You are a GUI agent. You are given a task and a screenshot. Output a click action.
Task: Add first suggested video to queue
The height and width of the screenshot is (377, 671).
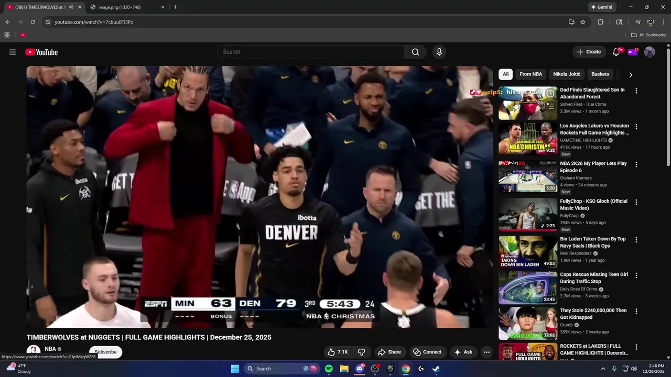pos(550,106)
